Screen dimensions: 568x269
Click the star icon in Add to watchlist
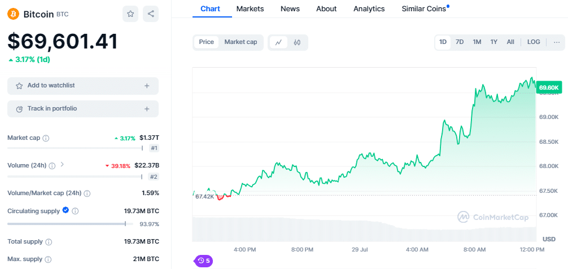coord(19,86)
